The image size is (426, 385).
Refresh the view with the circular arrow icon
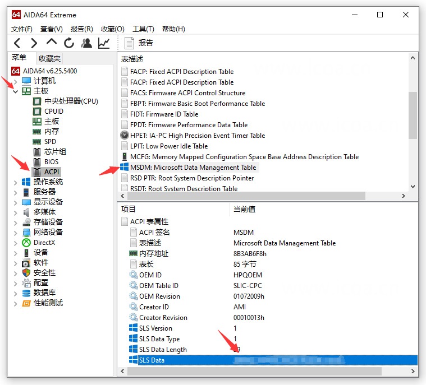tap(69, 43)
